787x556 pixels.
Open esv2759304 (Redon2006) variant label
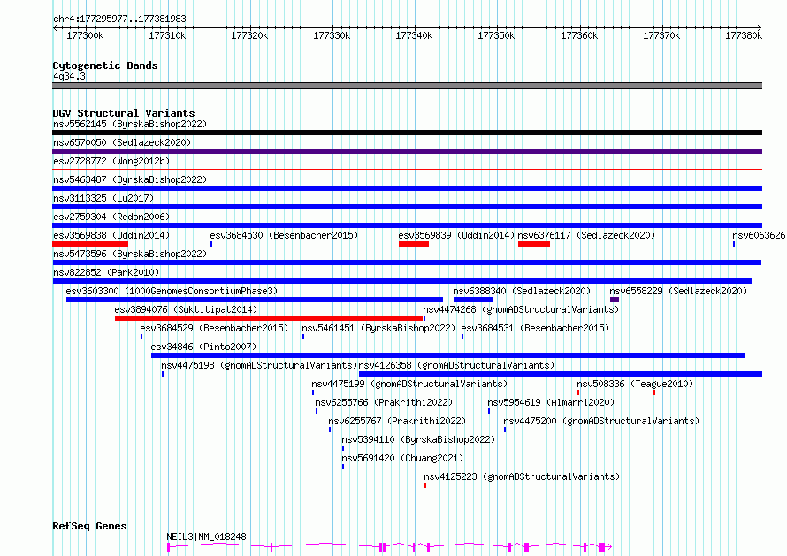111,217
